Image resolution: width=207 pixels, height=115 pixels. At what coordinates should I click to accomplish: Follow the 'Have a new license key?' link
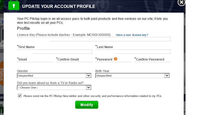(x=132, y=35)
